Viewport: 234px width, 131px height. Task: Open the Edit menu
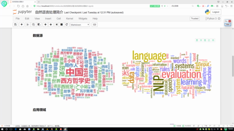[x=27, y=19]
